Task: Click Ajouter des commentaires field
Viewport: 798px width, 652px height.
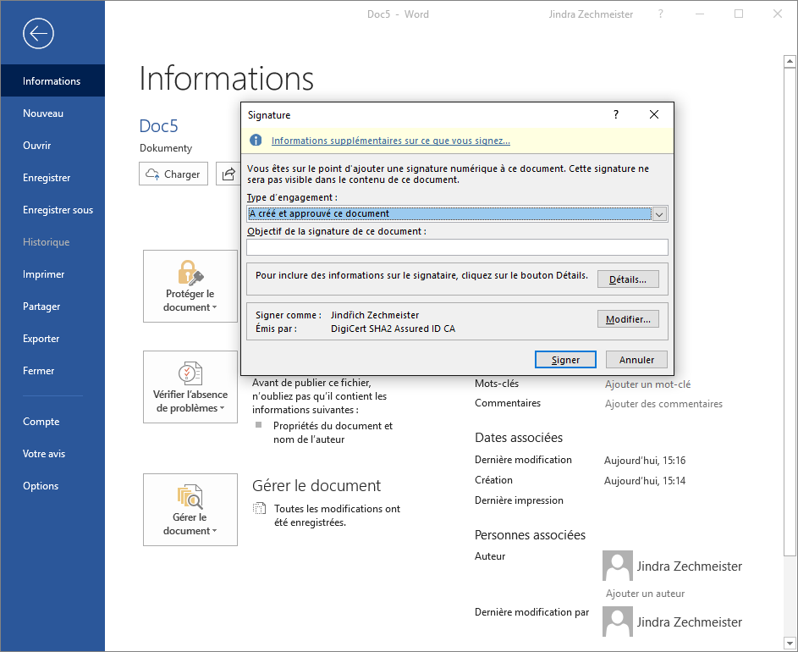Action: [663, 403]
